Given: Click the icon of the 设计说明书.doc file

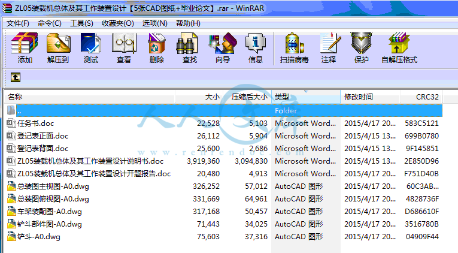Looking at the screenshot, I should (x=11, y=161).
